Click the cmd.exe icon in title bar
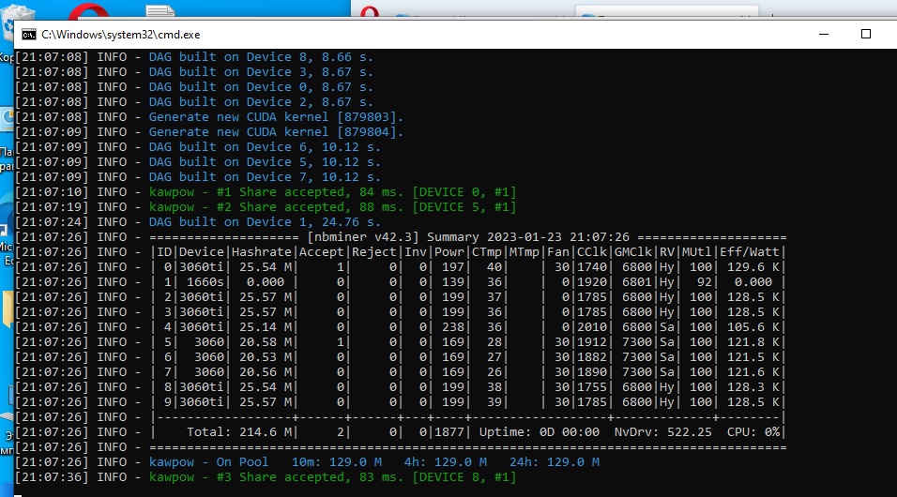Image resolution: width=897 pixels, height=497 pixels. (29, 34)
